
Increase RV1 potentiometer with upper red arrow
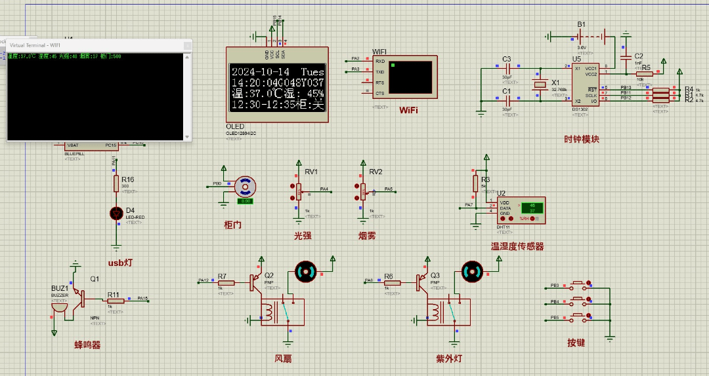293,186
